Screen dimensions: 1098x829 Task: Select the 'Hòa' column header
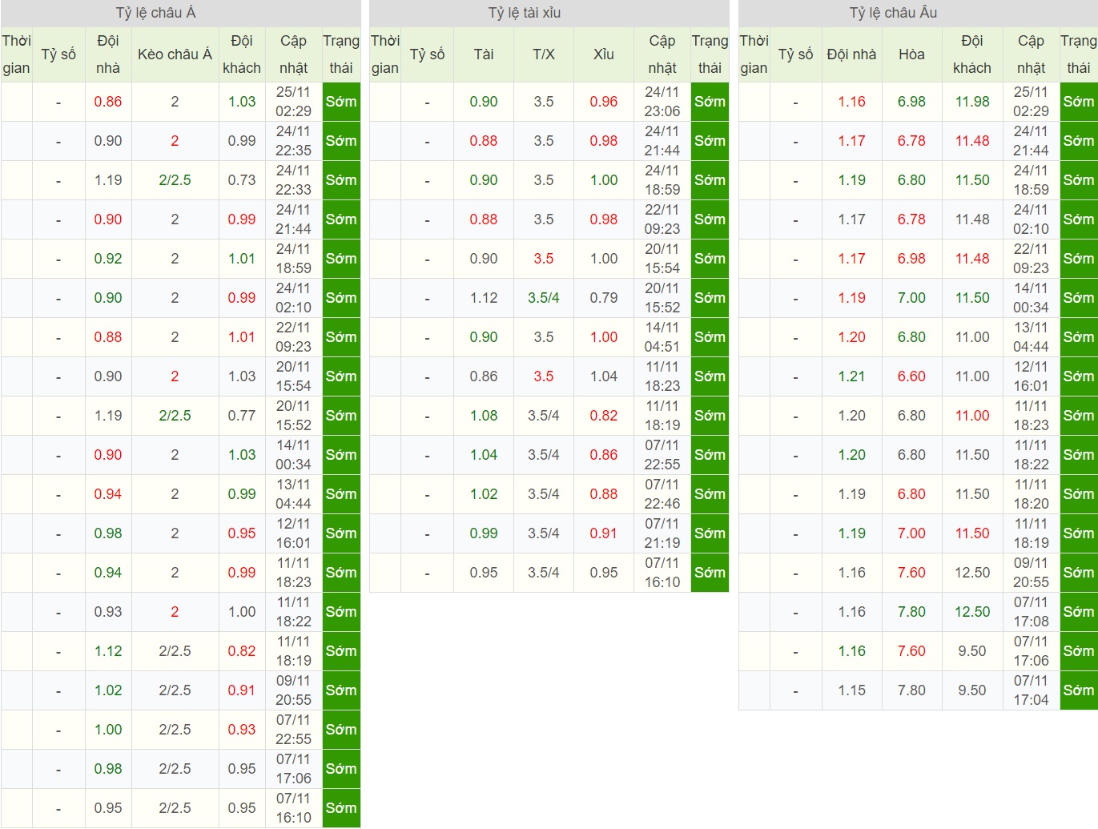point(911,54)
